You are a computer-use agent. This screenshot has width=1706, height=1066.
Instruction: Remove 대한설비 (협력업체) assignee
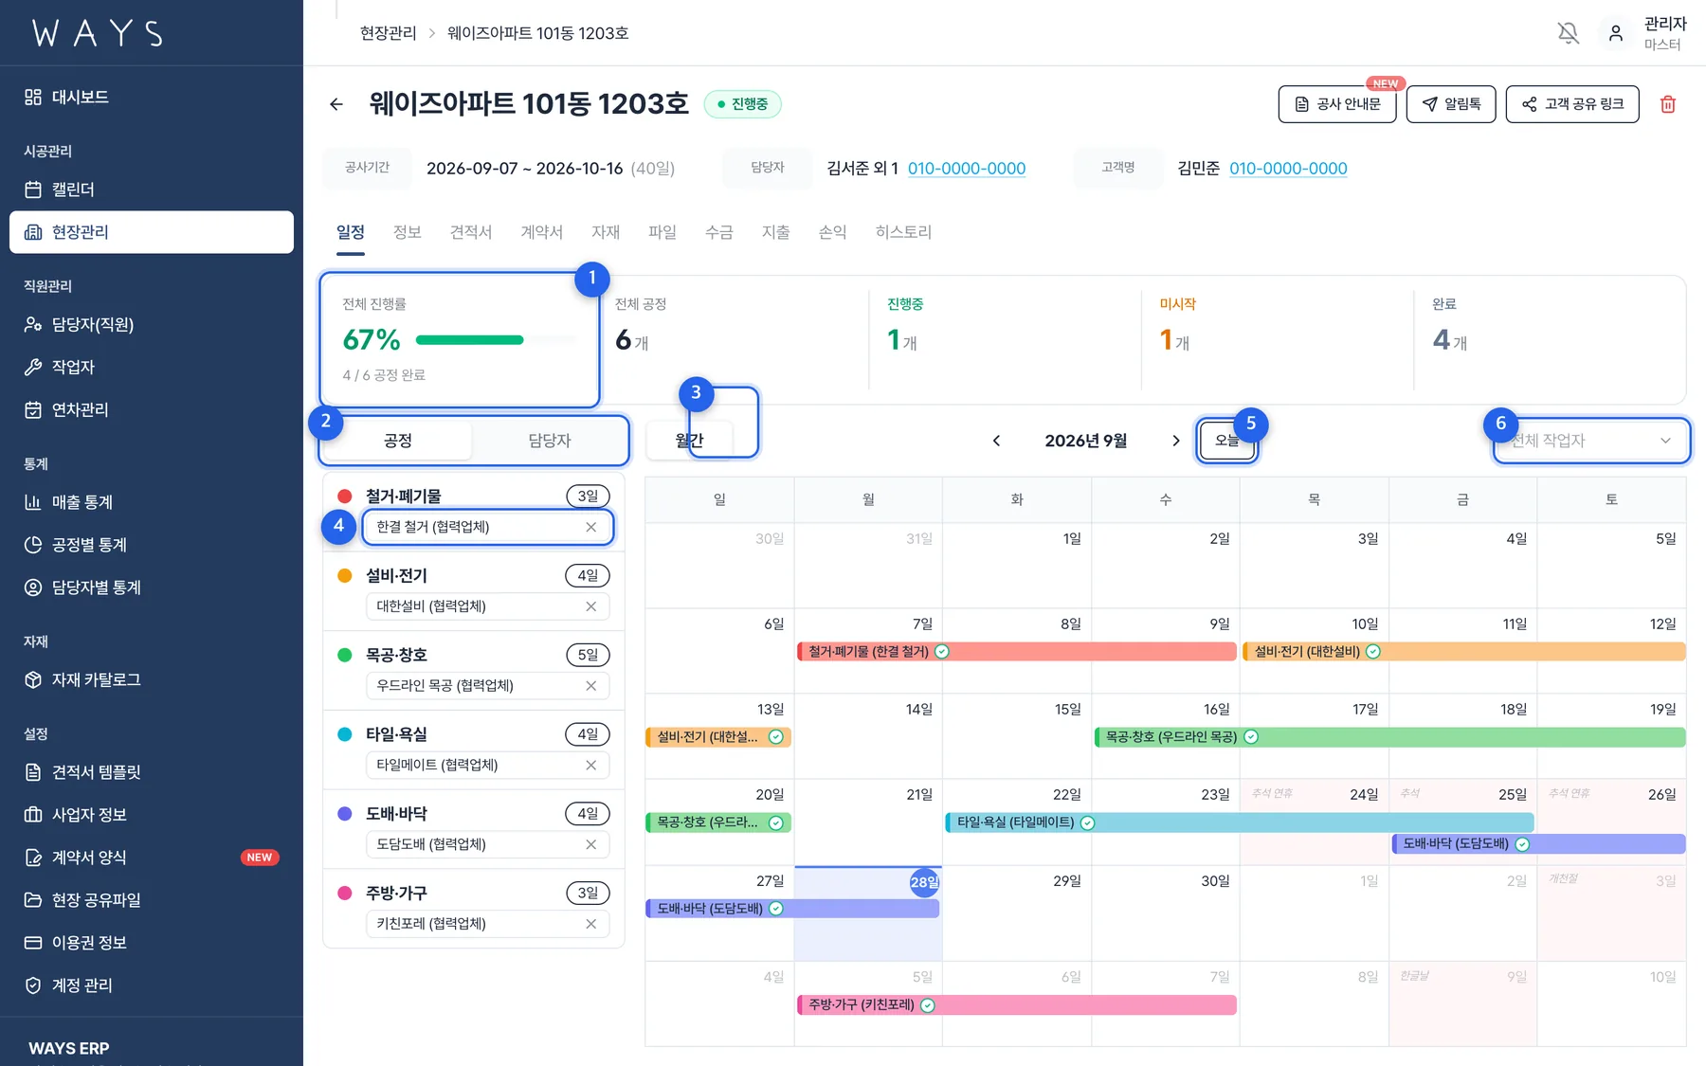pyautogui.click(x=590, y=606)
